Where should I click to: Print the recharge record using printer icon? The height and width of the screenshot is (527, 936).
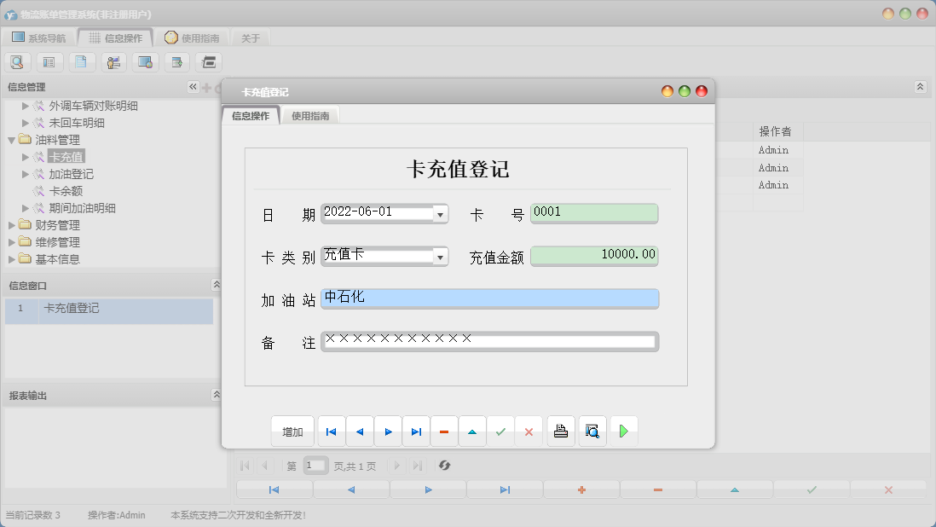click(x=560, y=431)
